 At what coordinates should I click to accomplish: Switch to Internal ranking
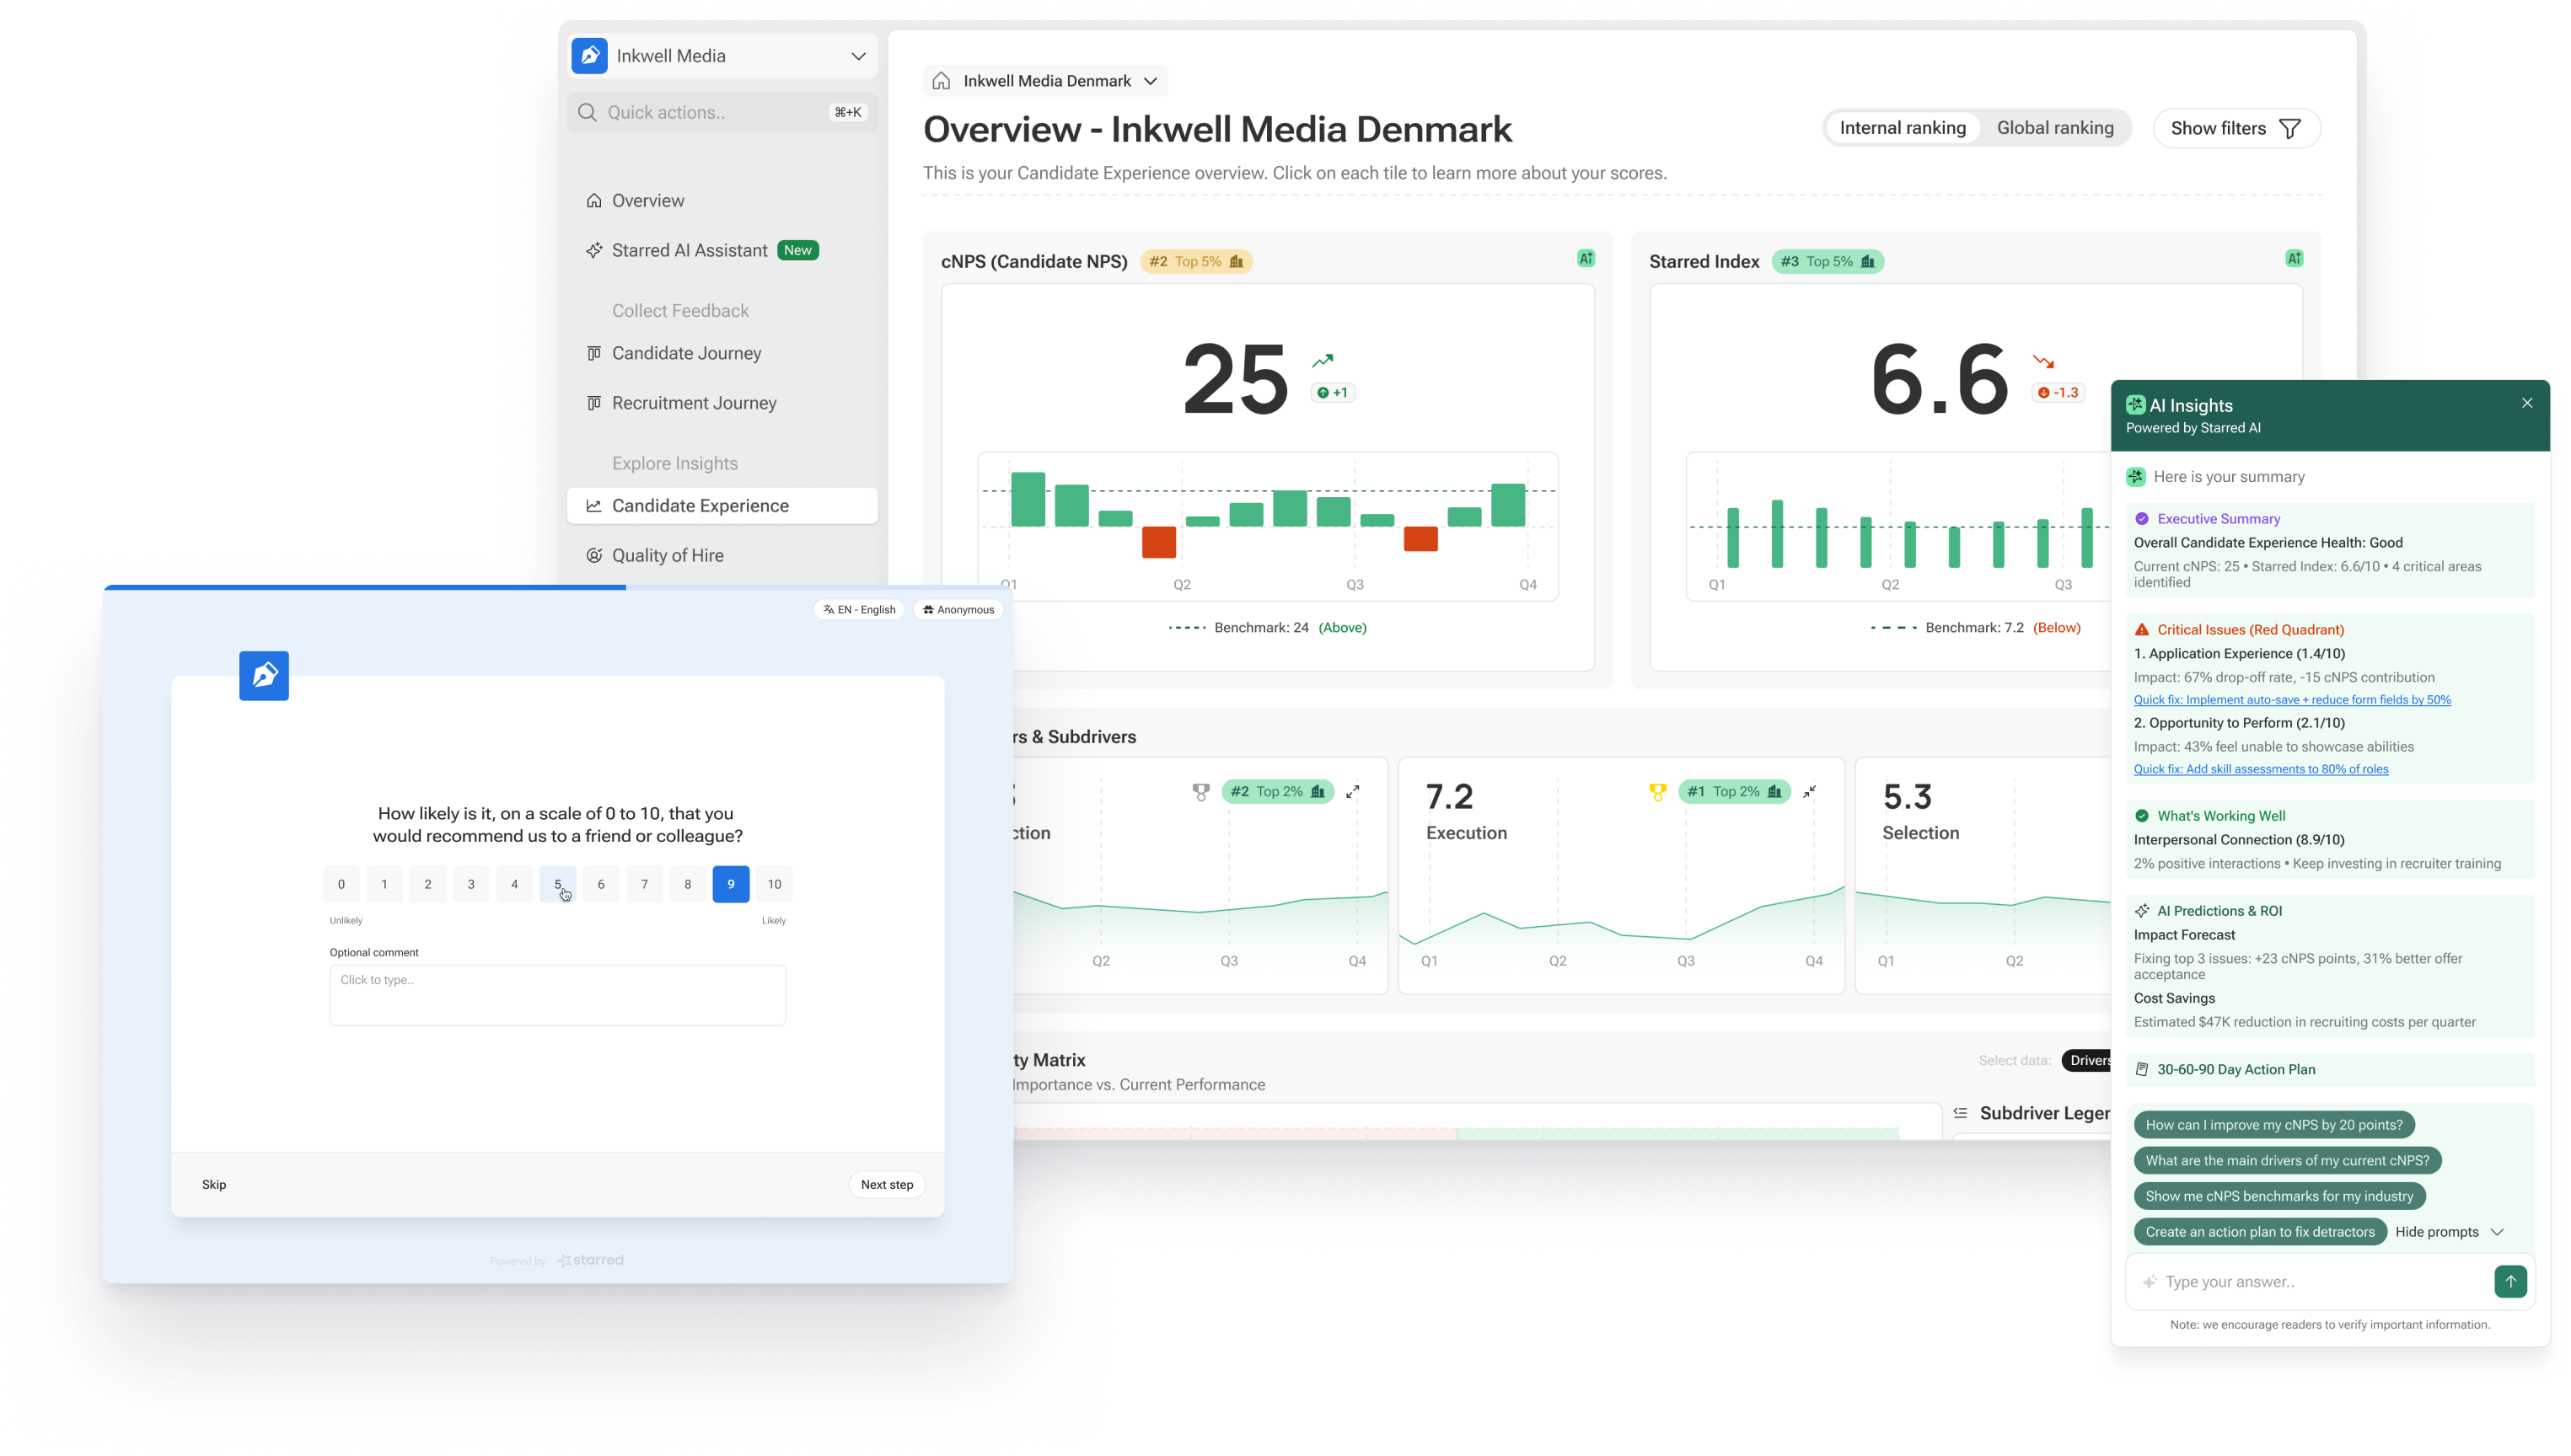[1902, 128]
